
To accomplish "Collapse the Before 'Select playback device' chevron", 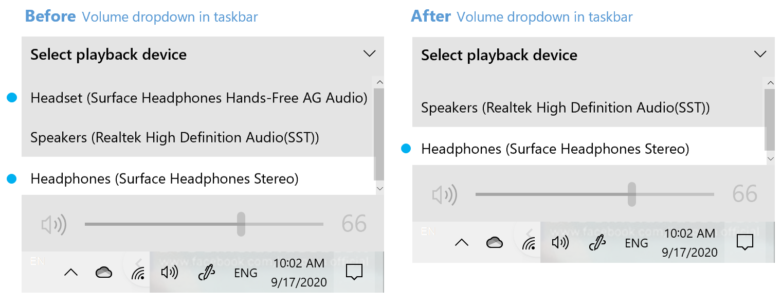I will tap(369, 53).
